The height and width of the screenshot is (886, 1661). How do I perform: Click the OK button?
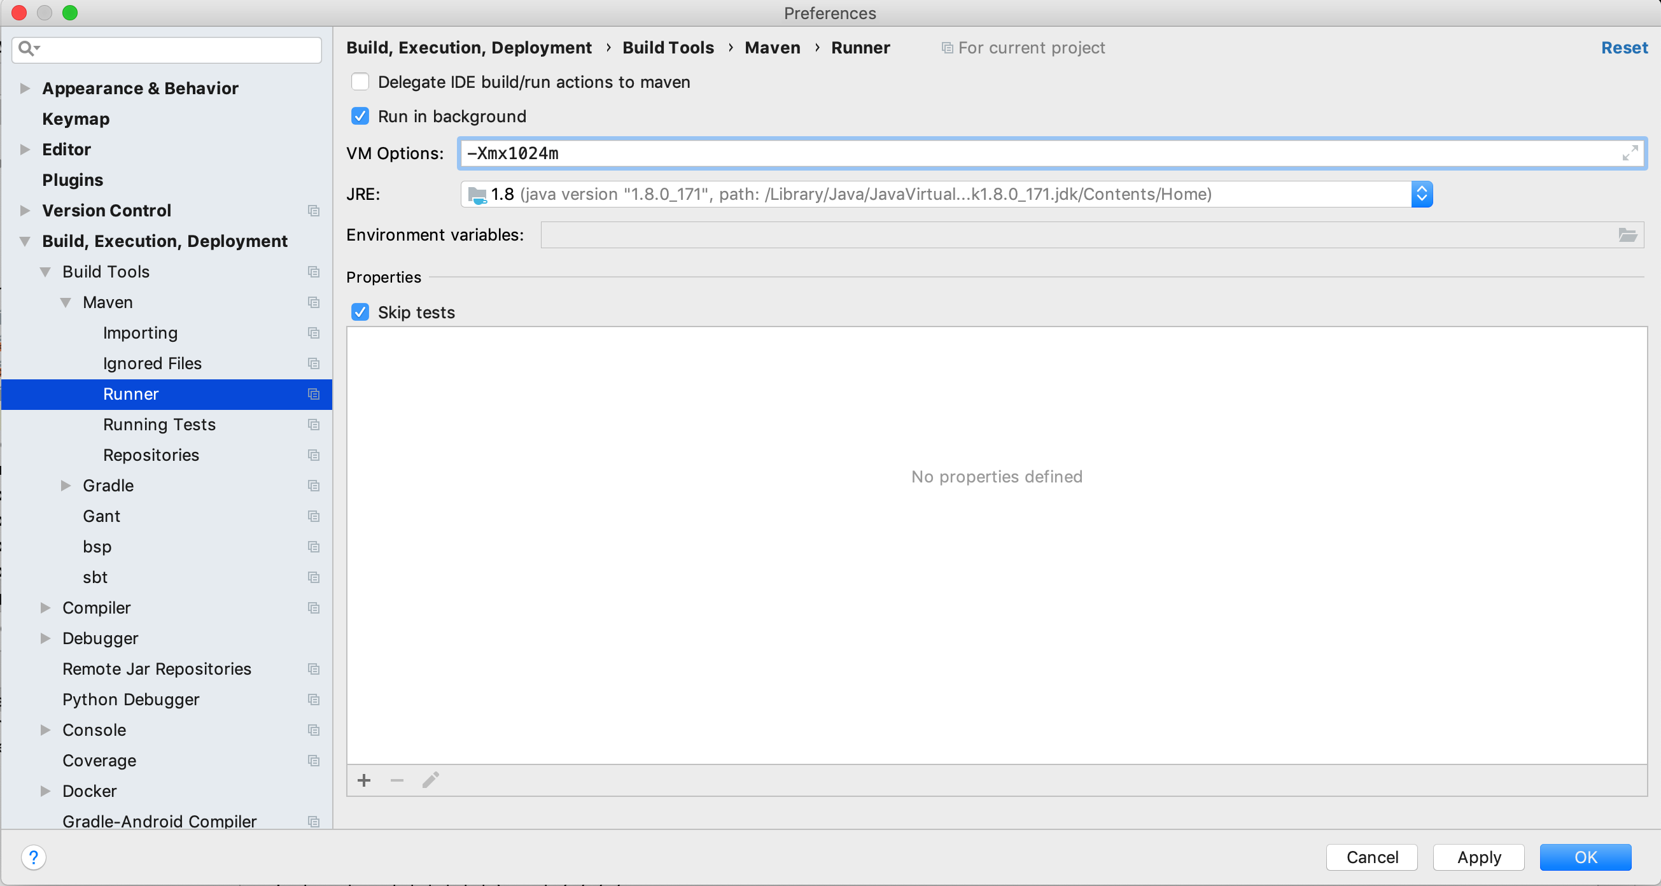coord(1585,857)
